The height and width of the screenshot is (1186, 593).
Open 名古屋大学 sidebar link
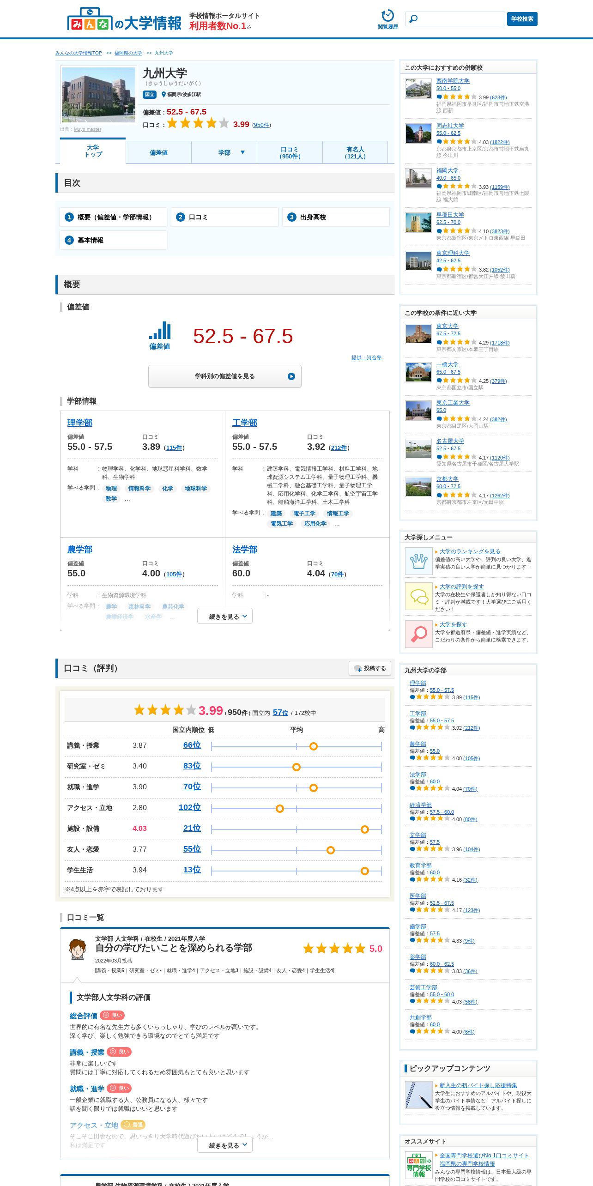(x=450, y=441)
